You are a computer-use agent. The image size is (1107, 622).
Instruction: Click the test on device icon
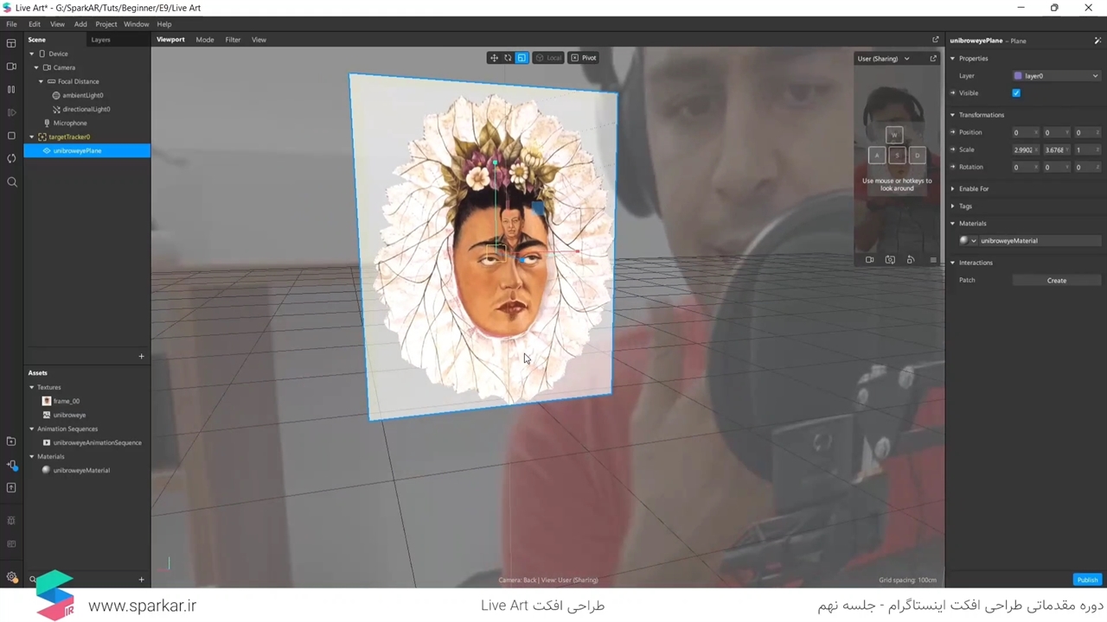[11, 465]
